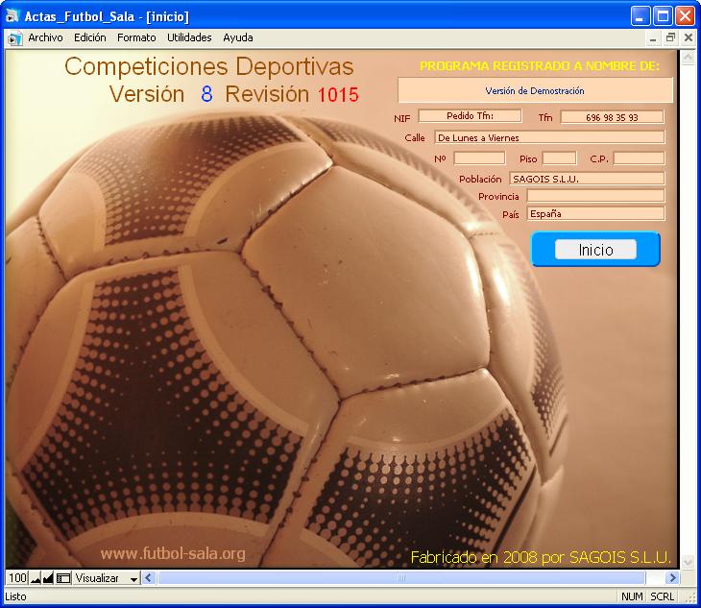
Task: Open the Archivo menu
Action: pyautogui.click(x=45, y=37)
